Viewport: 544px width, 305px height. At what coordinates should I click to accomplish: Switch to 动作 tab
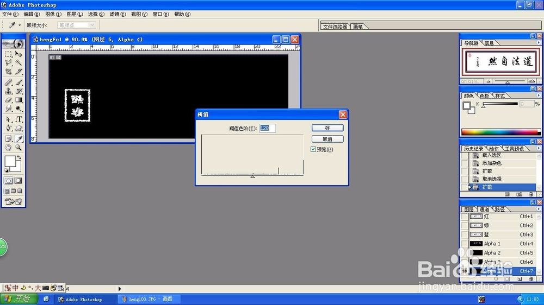(x=494, y=149)
